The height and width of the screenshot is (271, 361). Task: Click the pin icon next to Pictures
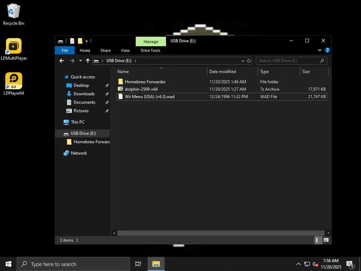click(x=107, y=111)
